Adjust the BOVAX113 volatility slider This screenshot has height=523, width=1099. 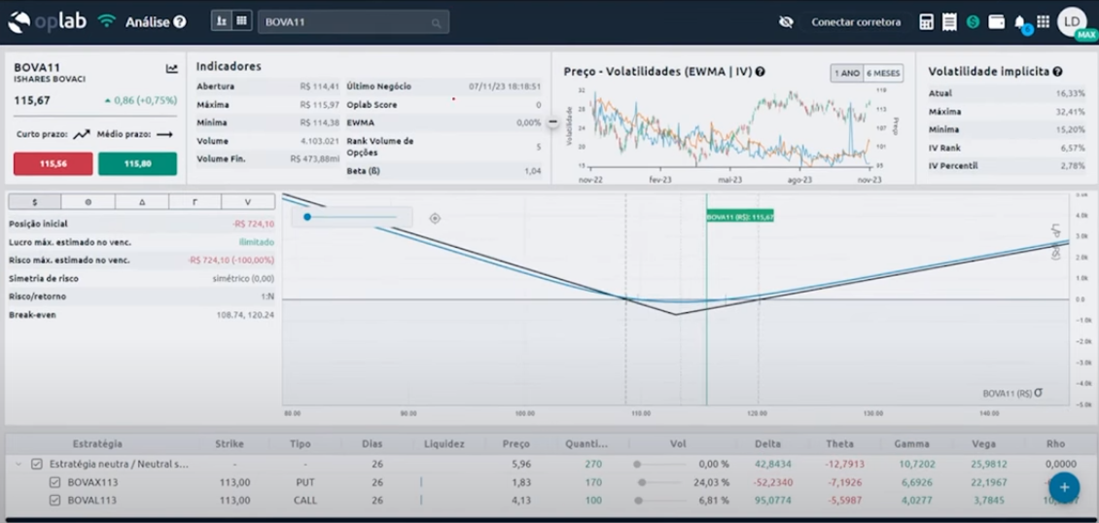pyautogui.click(x=643, y=482)
